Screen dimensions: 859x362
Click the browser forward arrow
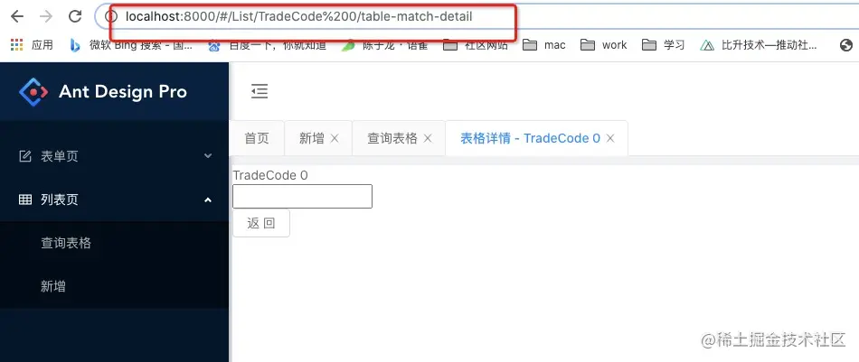point(46,16)
